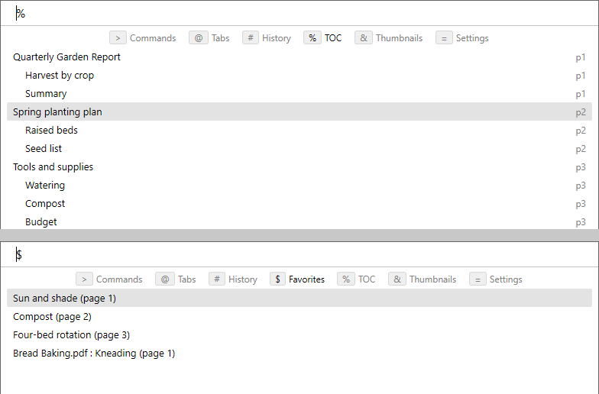Open 'Spring planting plan' TOC entry

[x=299, y=111]
